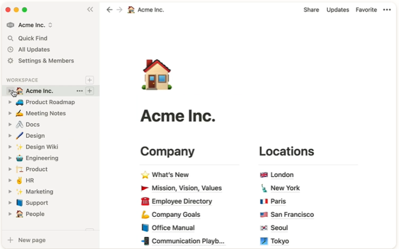Click the large house page icon
This screenshot has height=249, width=399.
(x=156, y=74)
